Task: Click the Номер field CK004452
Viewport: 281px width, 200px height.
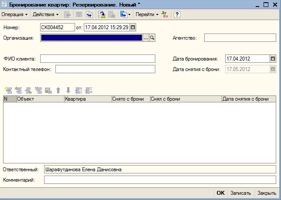Action: pyautogui.click(x=57, y=27)
